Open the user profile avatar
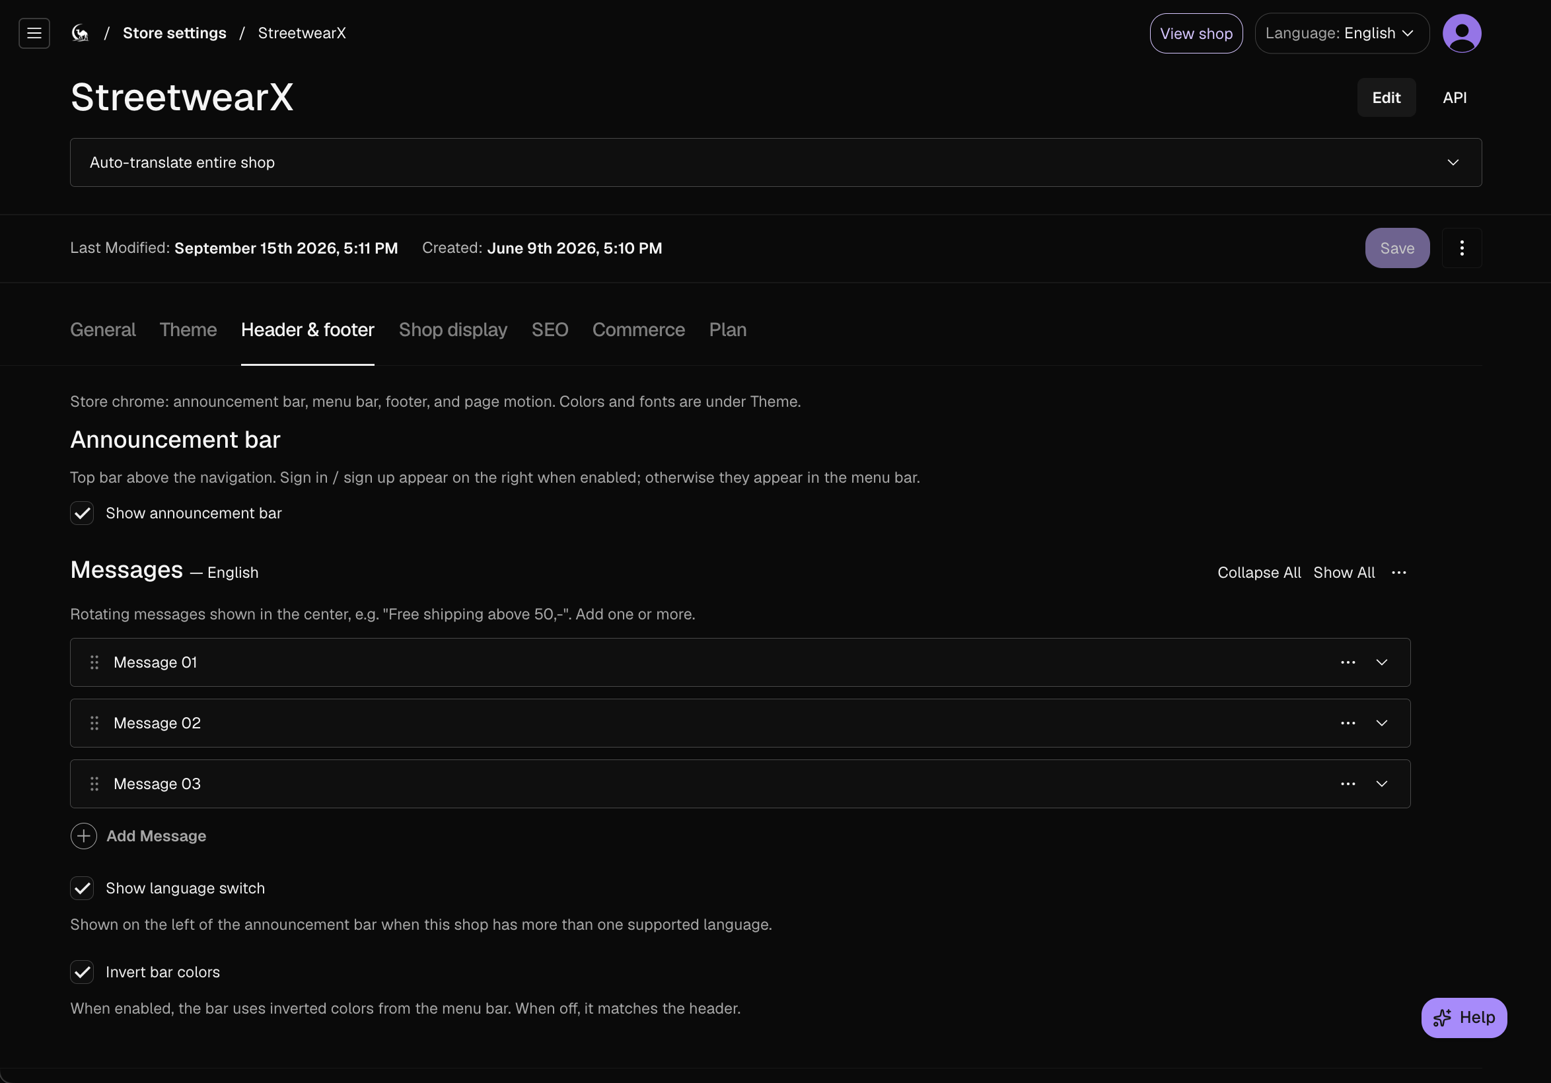 1462,33
